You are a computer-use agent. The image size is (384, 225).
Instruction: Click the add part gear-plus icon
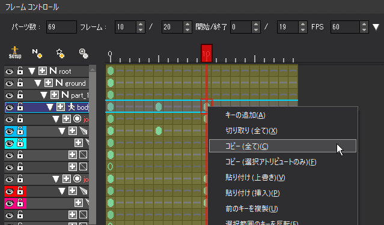(x=84, y=53)
